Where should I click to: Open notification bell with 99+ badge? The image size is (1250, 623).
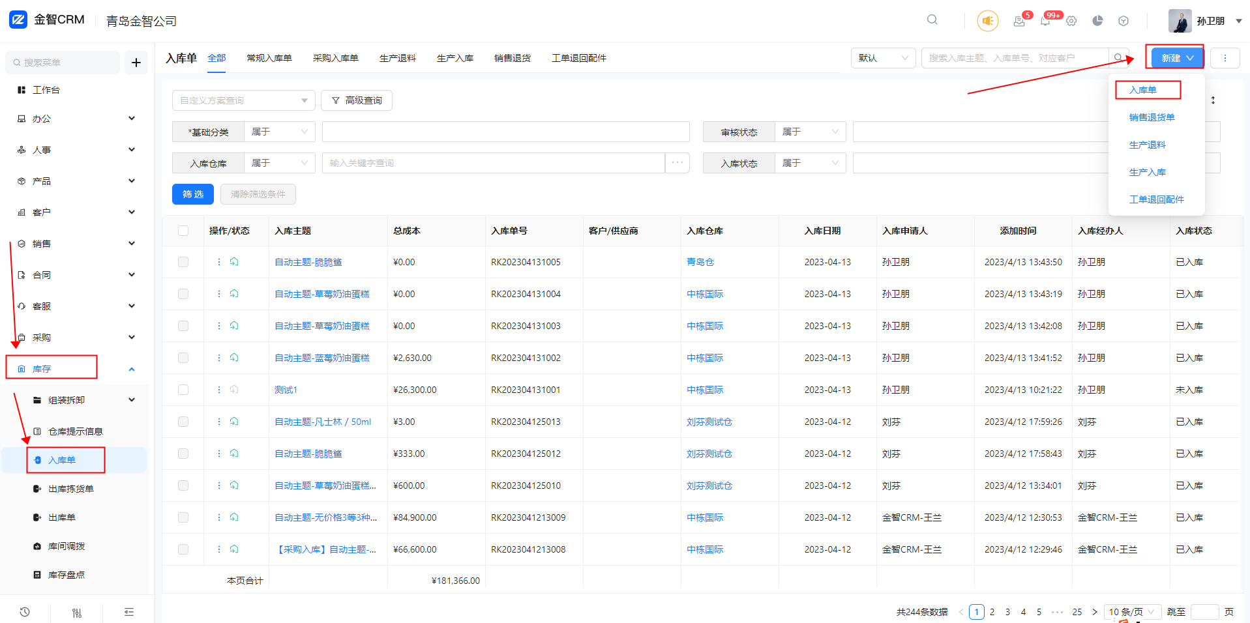[1045, 22]
